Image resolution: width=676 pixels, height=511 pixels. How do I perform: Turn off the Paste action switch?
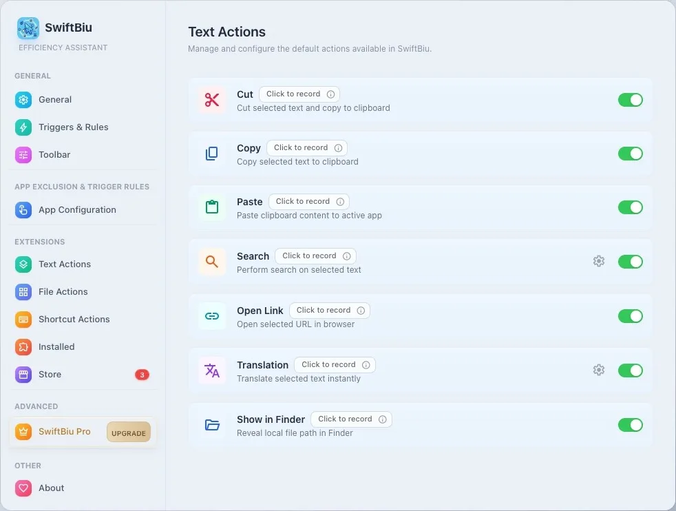tap(631, 207)
